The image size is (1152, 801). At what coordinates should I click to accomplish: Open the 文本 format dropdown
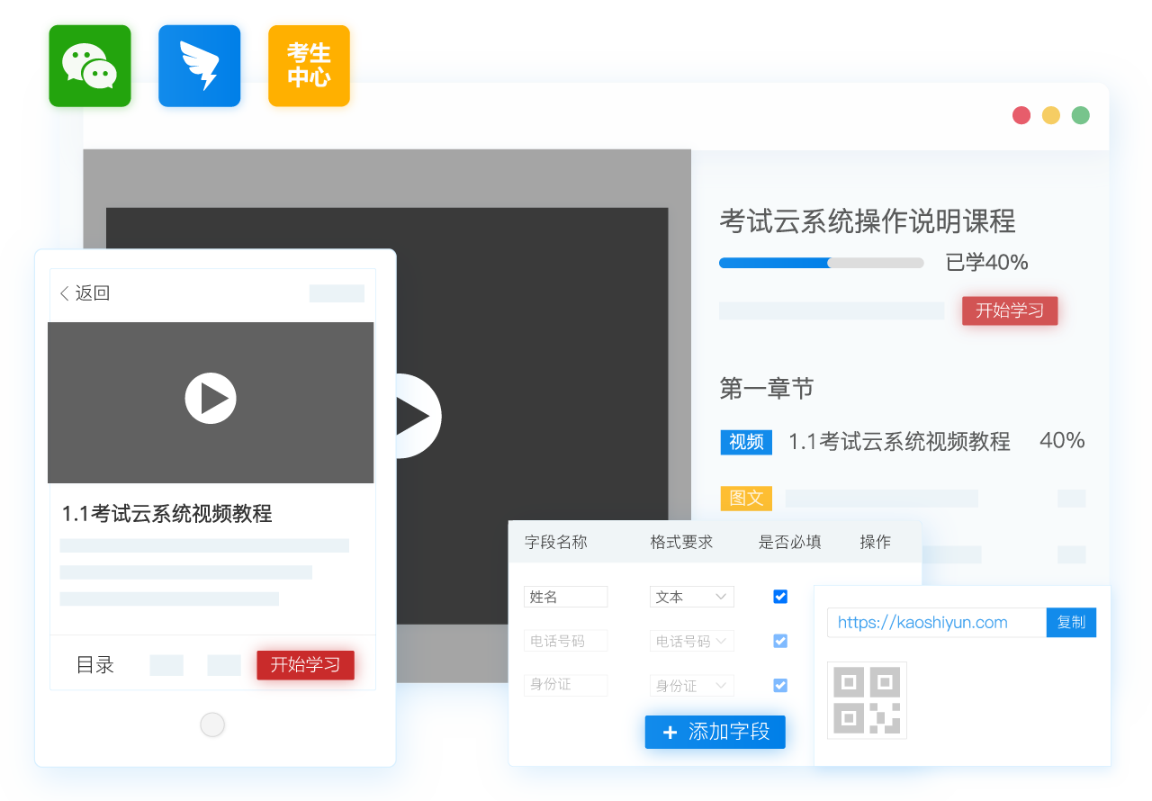click(x=692, y=597)
